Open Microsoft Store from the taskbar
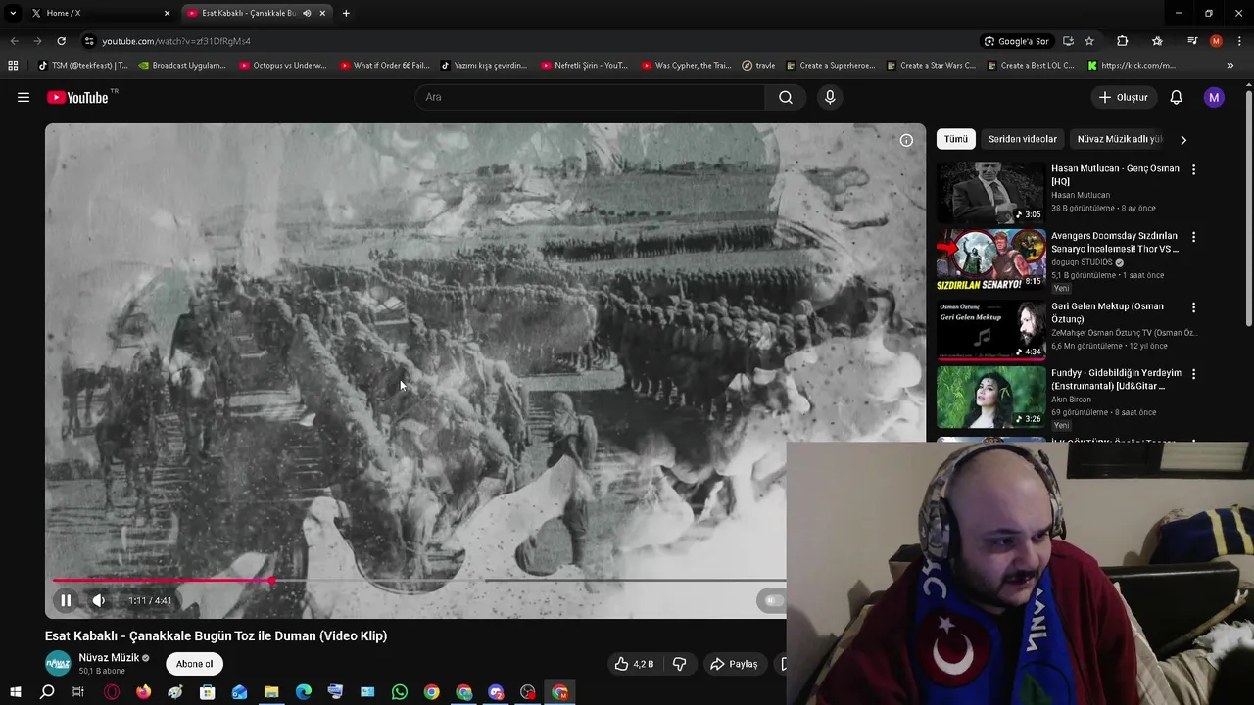The image size is (1254, 705). (208, 692)
